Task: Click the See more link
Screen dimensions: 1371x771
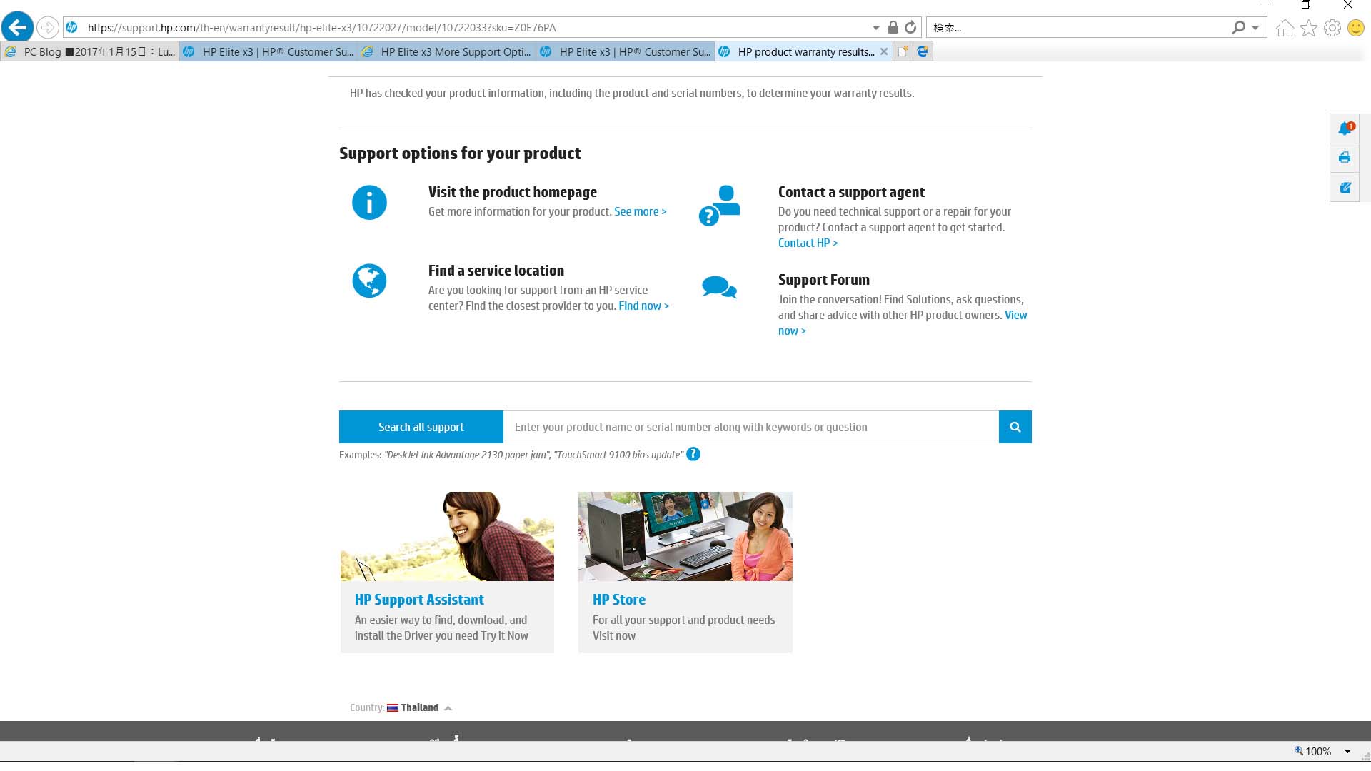Action: [x=641, y=212]
